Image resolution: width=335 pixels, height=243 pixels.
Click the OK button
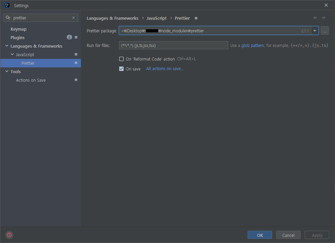(x=260, y=235)
